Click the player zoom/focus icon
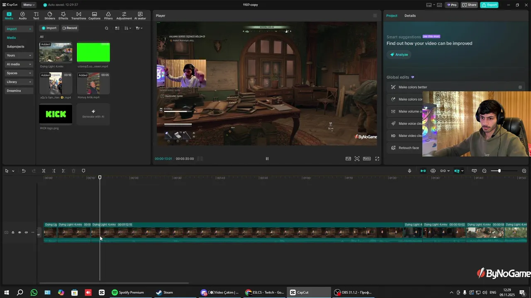This screenshot has height=298, width=531. (357, 159)
